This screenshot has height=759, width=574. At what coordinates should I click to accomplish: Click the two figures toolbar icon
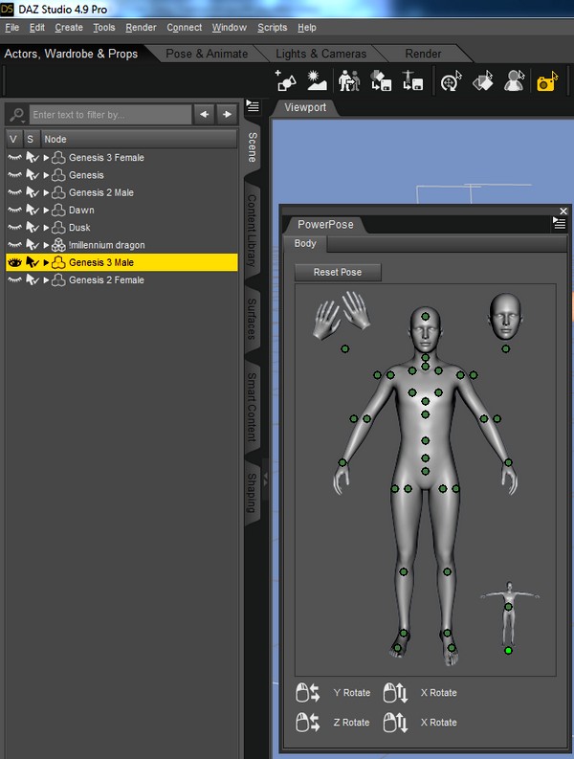click(349, 80)
